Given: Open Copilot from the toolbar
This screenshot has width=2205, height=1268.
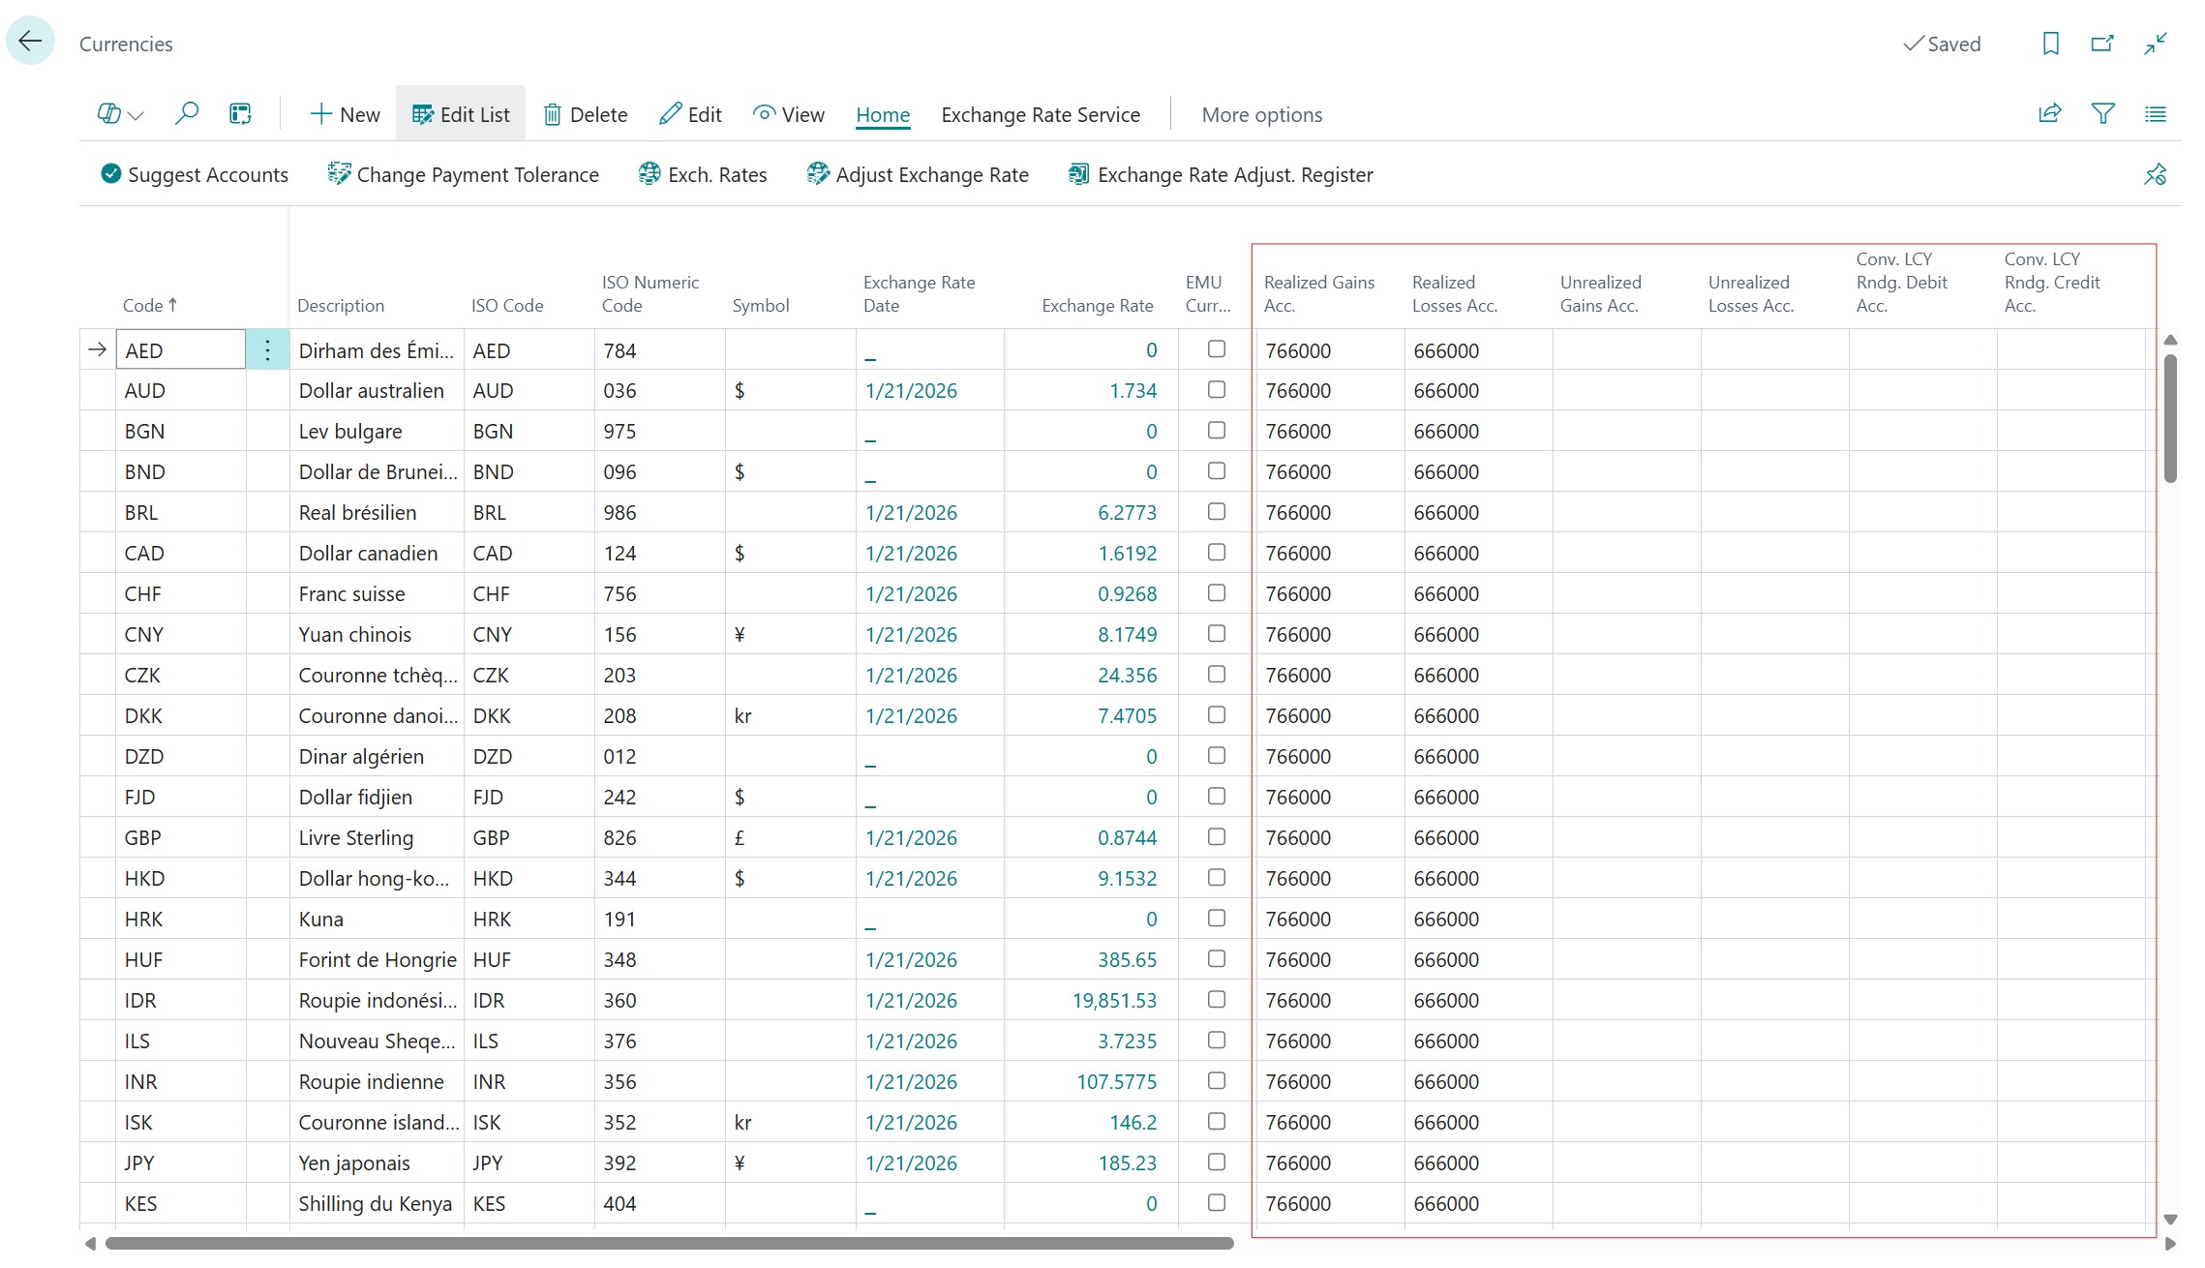Looking at the screenshot, I should tap(106, 113).
